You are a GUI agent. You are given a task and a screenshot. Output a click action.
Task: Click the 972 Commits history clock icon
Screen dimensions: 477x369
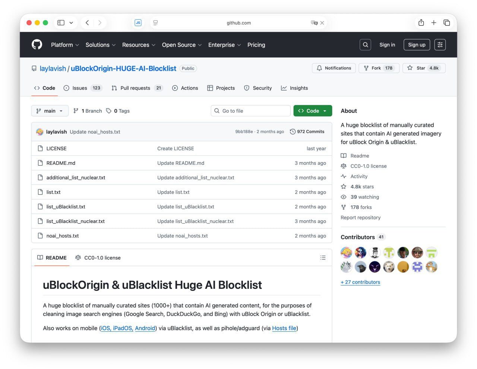293,131
